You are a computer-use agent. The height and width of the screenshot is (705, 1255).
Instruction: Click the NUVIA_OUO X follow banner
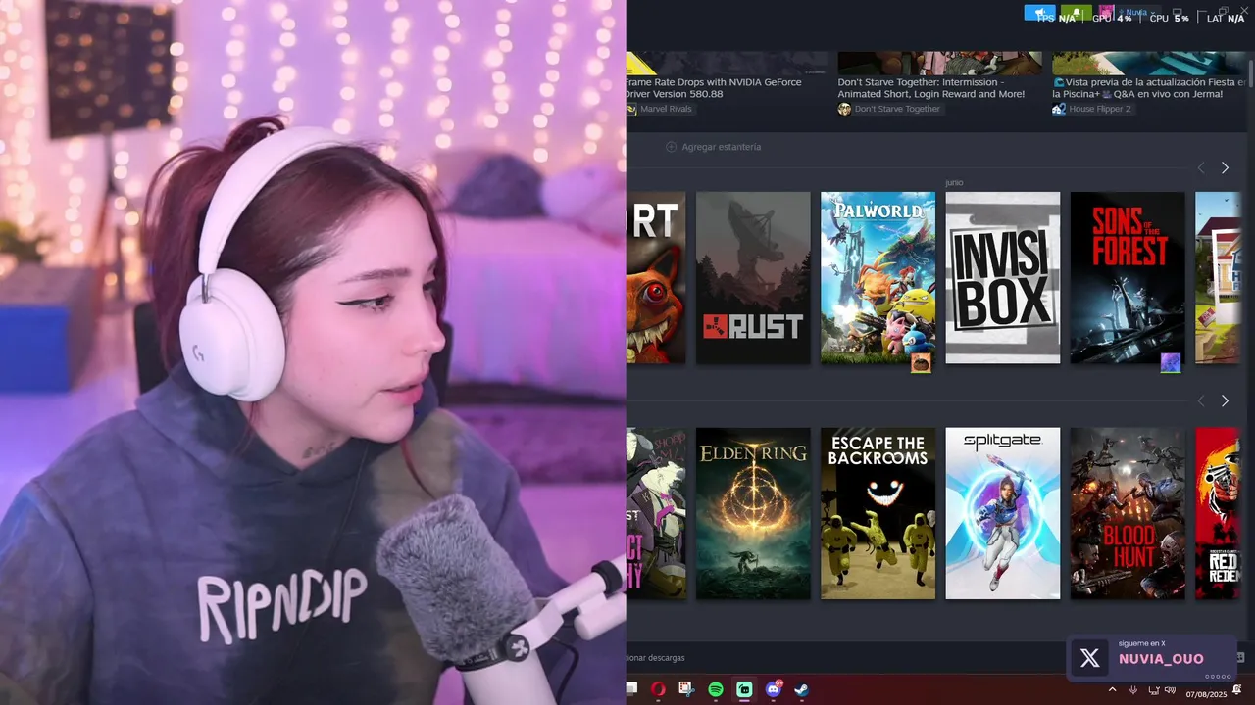(x=1151, y=657)
